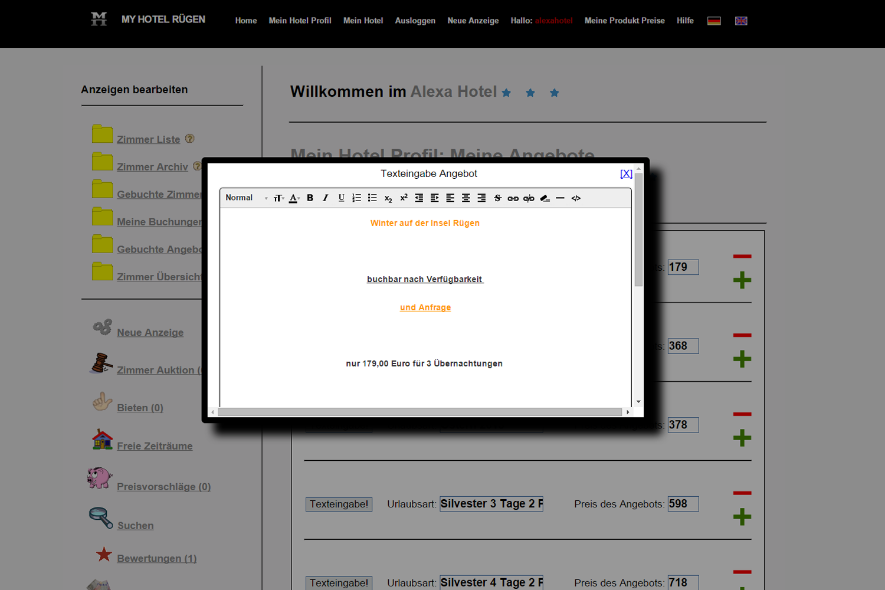Toggle underline formatting

coord(341,198)
